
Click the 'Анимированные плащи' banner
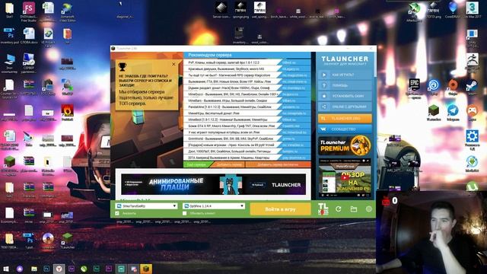[213, 184]
